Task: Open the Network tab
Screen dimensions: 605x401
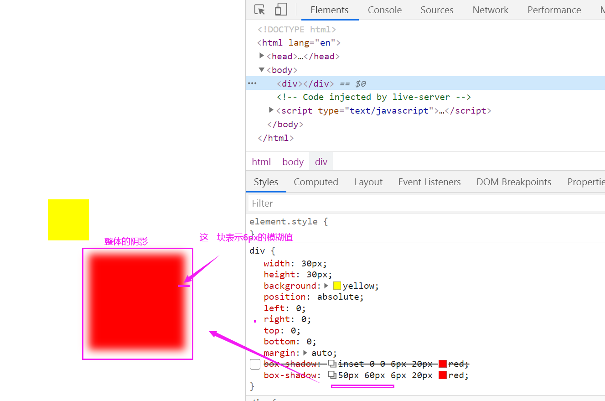Action: tap(491, 10)
